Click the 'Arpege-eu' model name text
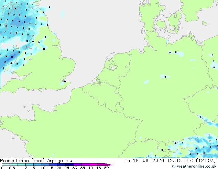This screenshot has width=218, height=169. (59, 161)
